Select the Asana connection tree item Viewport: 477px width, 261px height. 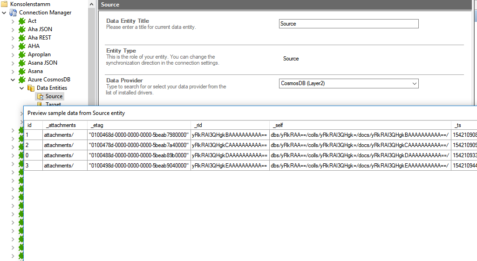(x=35, y=71)
